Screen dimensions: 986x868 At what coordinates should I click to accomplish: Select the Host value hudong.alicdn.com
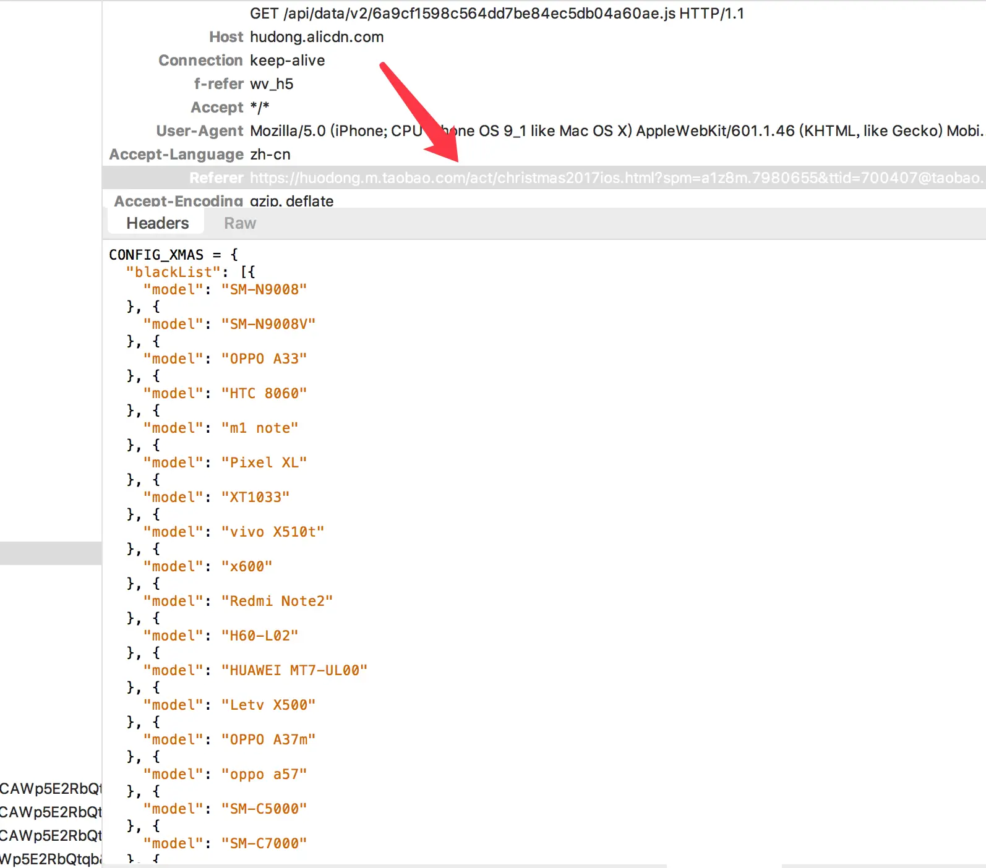coord(317,37)
